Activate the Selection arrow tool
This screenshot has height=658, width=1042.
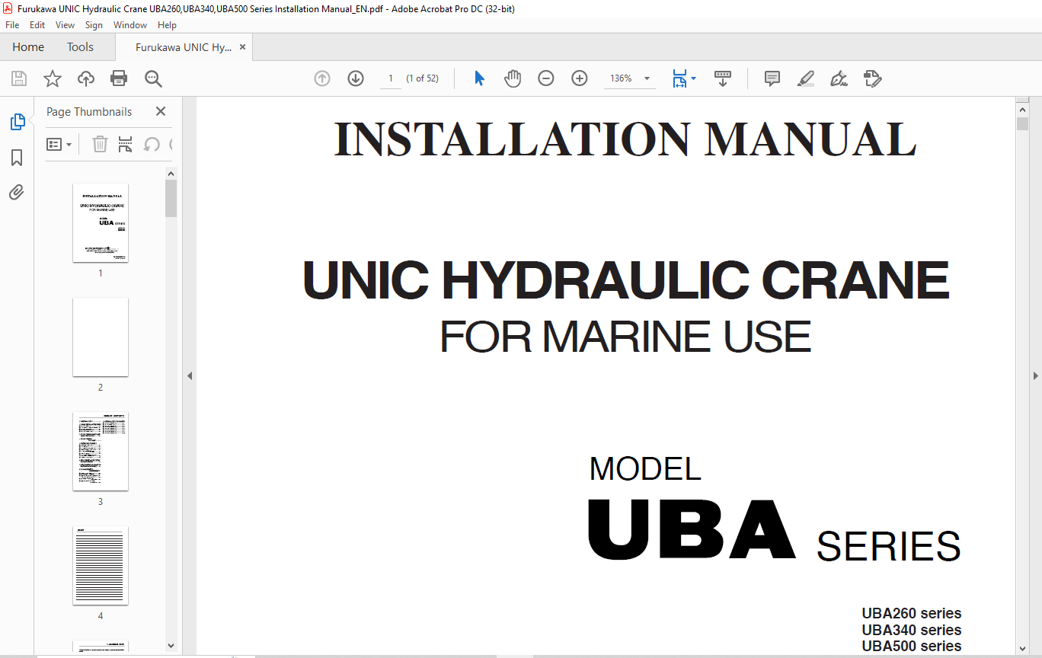point(479,78)
